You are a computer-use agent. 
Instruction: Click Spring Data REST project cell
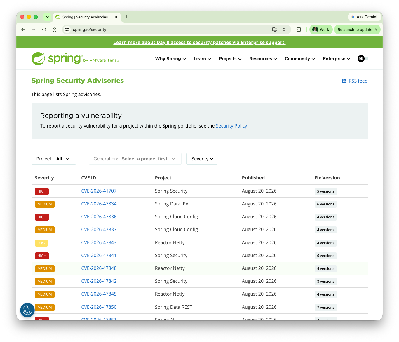[x=173, y=307]
